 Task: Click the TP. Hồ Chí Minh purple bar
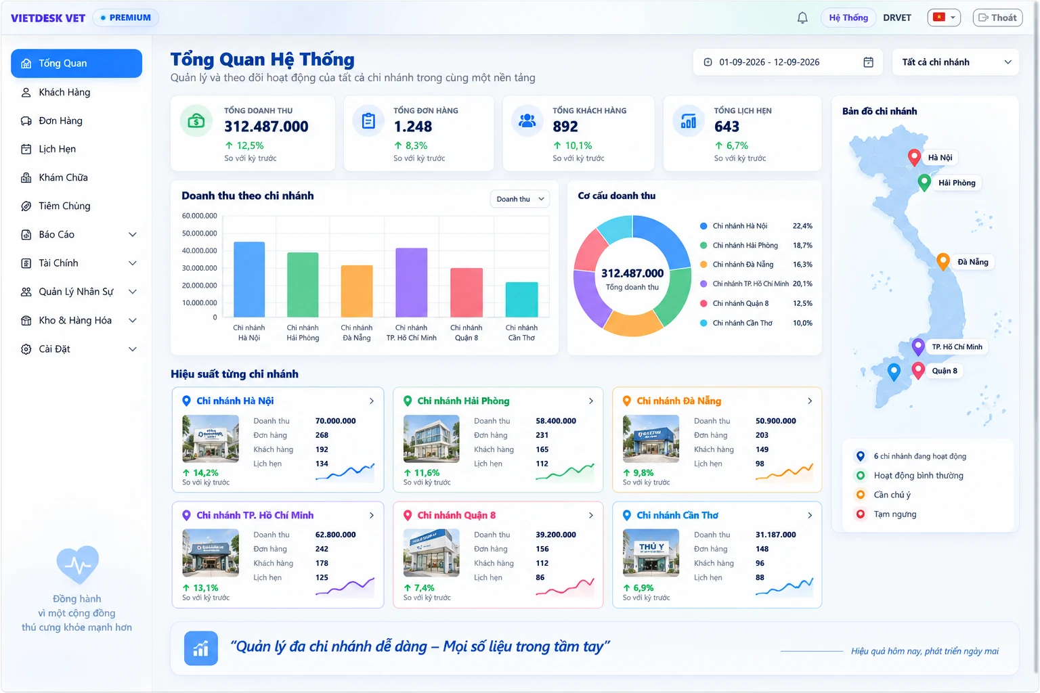tap(411, 283)
